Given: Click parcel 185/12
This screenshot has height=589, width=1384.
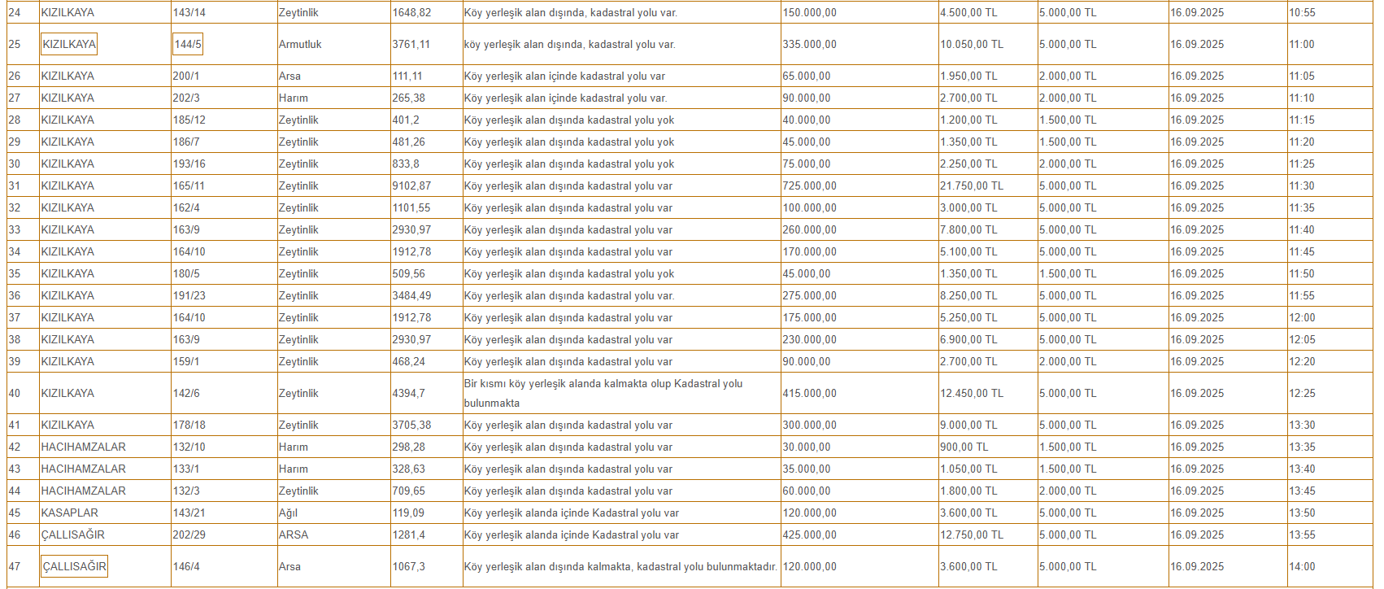Looking at the screenshot, I should point(189,120).
